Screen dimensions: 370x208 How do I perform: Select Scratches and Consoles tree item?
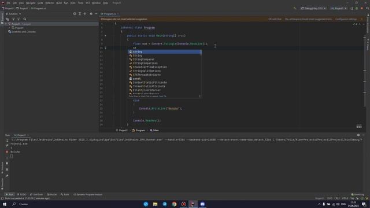22,32
